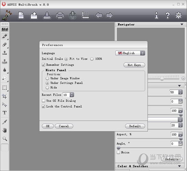Select the lower Chameleon stamp tool

coord(5,61)
